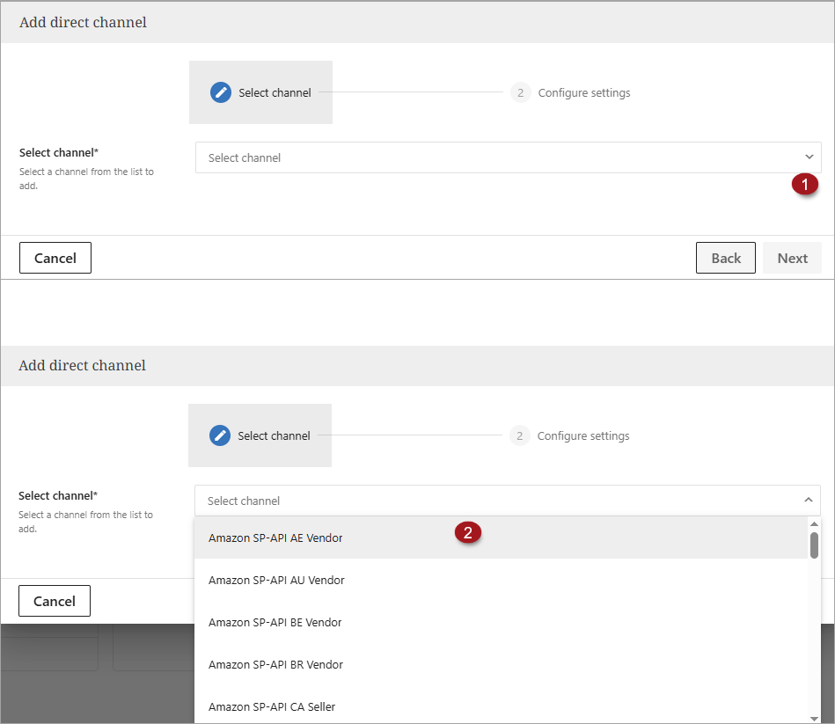Select Amazon SP-API AE Vendor from the list
The image size is (835, 724).
point(275,538)
